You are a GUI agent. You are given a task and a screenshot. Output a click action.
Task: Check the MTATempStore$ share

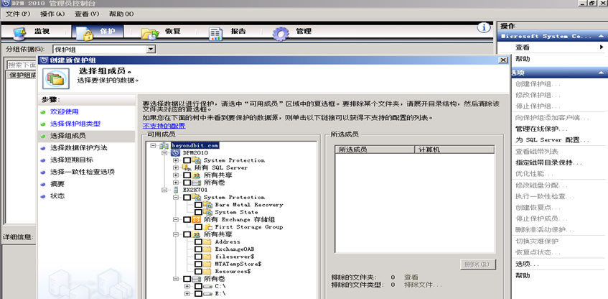pos(198,264)
